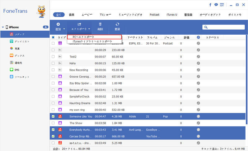Image resolution: width=248 pixels, height=151 pixels.
Task: Check the Because of You checkbox
Action: tap(53, 90)
